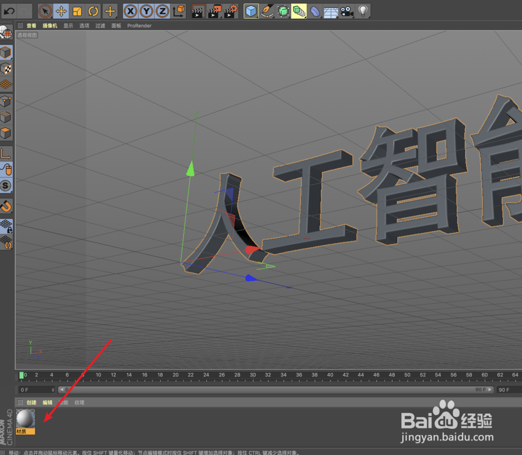
Task: Toggle Z axis lock
Action: (162, 11)
